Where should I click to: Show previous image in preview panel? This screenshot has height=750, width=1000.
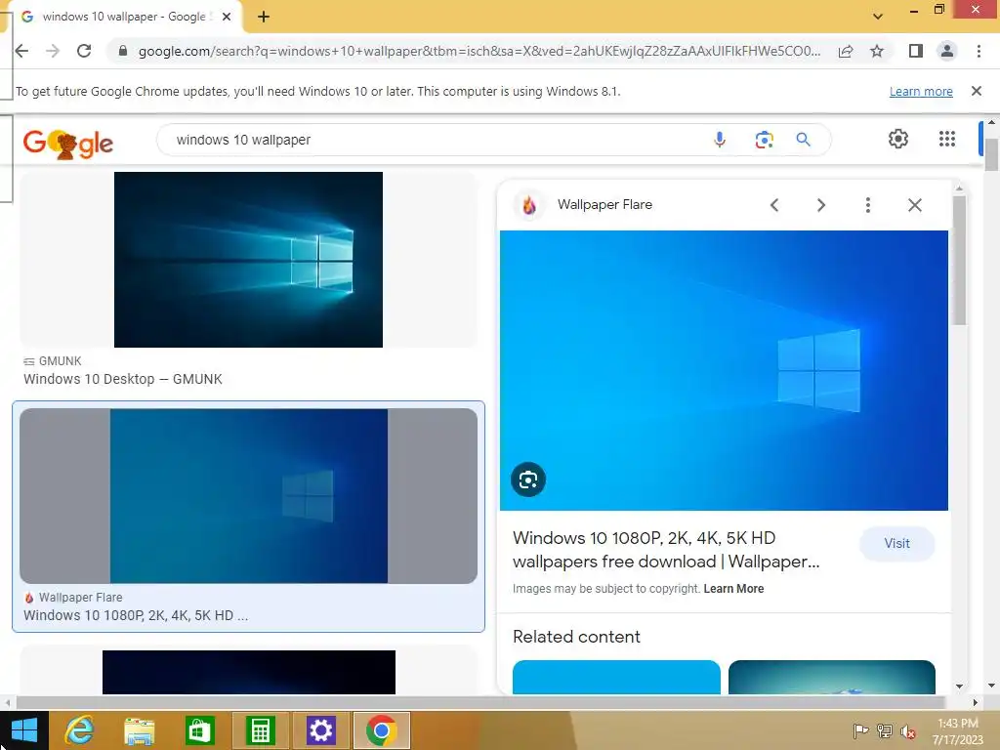coord(774,205)
